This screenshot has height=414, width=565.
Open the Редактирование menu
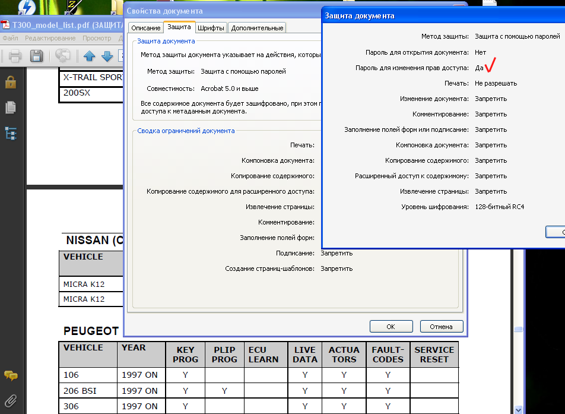pos(50,38)
